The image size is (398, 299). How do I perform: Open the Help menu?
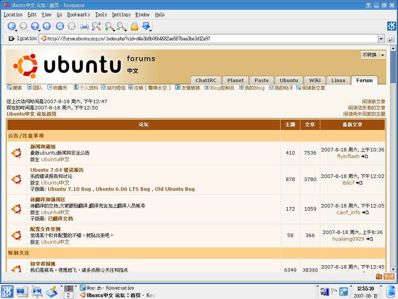click(x=160, y=15)
